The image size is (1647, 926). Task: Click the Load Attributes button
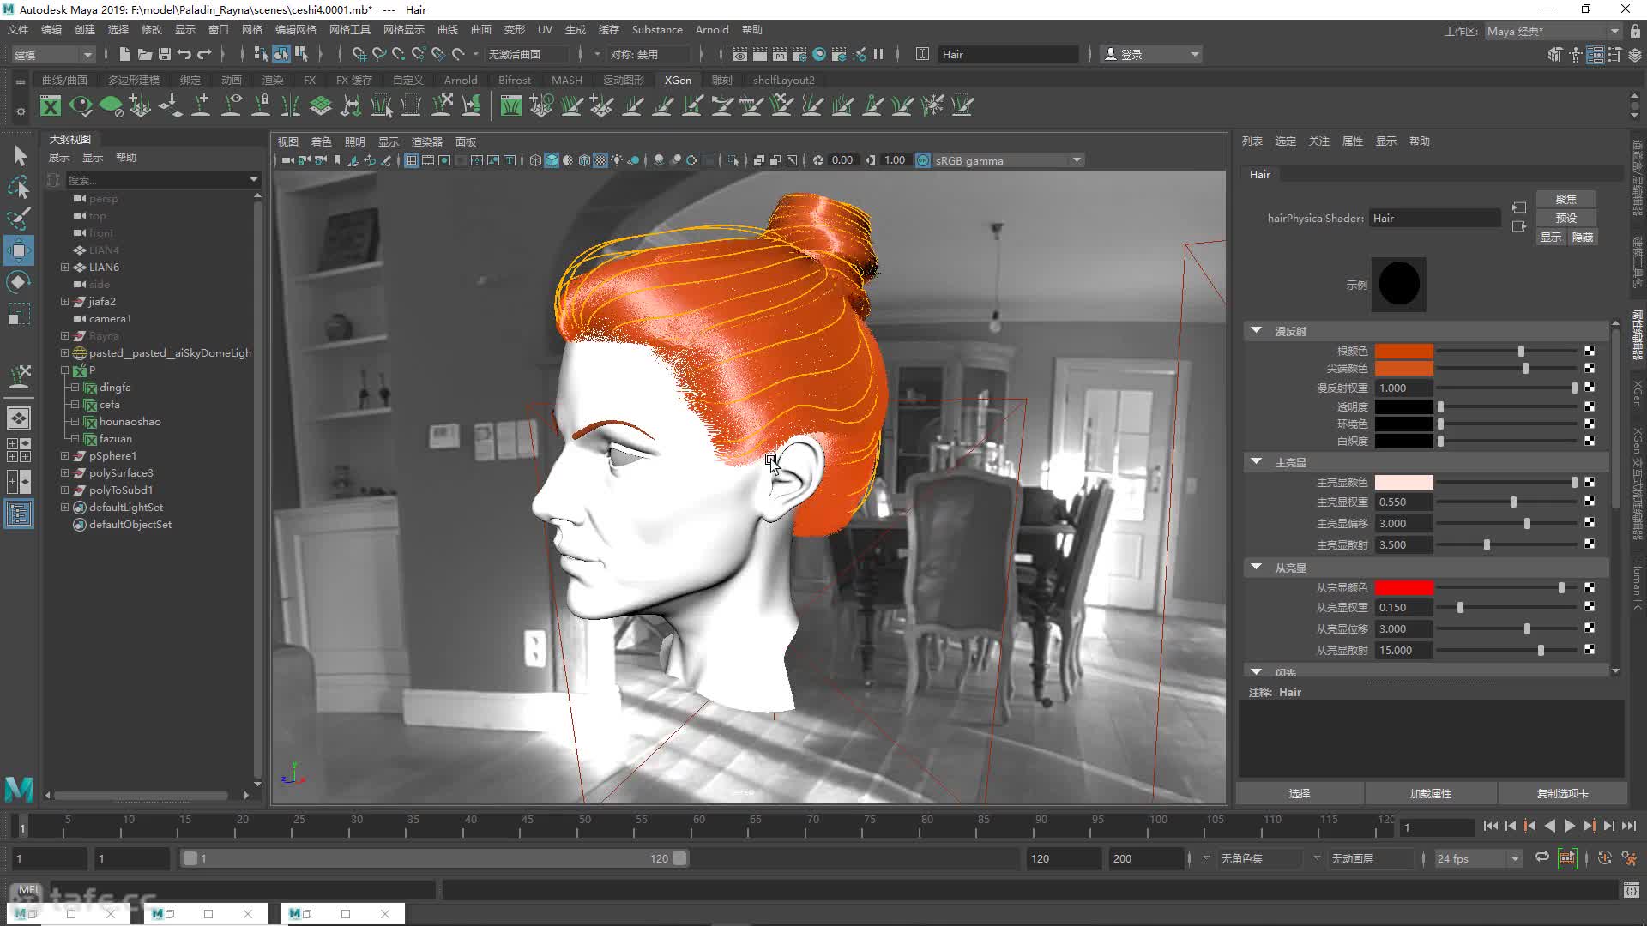[x=1431, y=793]
